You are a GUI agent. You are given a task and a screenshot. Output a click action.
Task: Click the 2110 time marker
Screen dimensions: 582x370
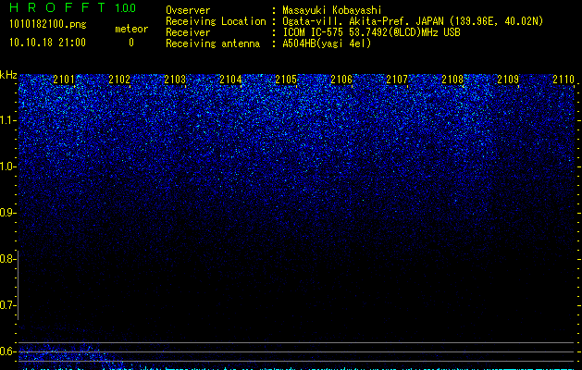coord(563,80)
